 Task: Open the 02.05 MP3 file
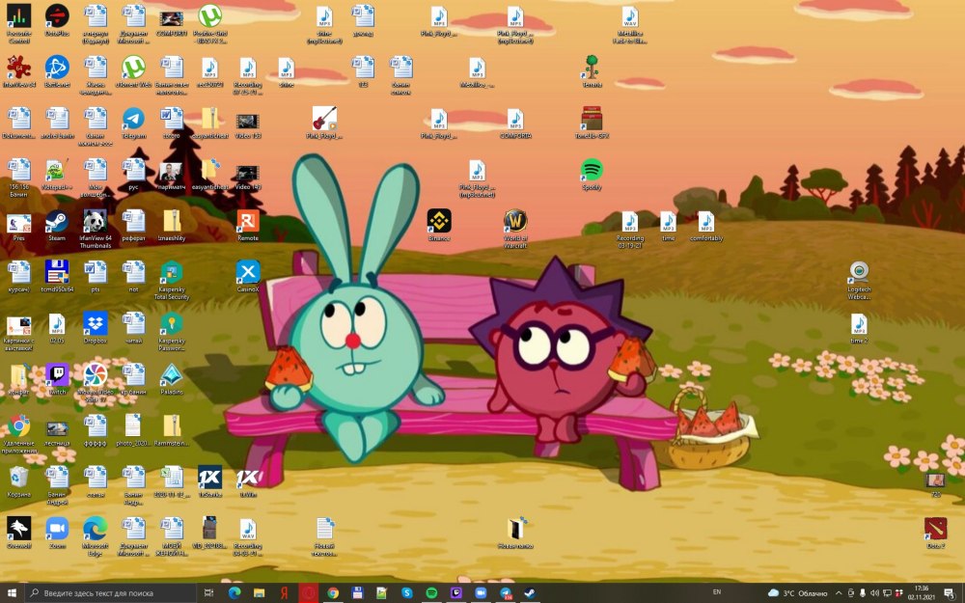[57, 328]
